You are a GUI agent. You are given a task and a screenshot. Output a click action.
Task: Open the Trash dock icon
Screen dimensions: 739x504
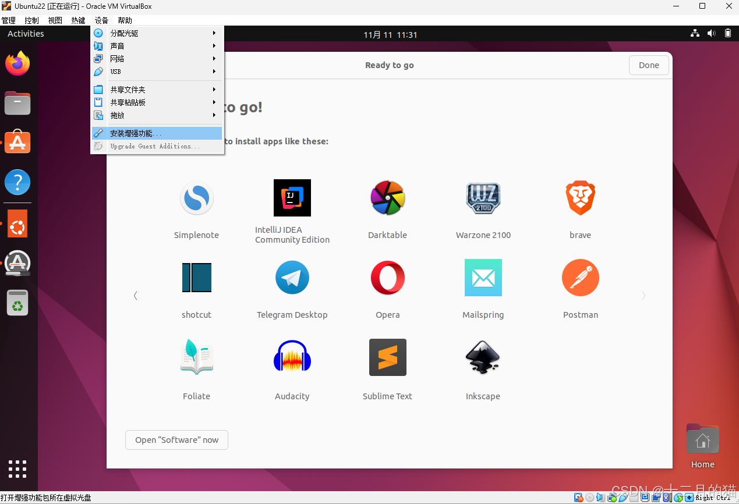point(17,303)
